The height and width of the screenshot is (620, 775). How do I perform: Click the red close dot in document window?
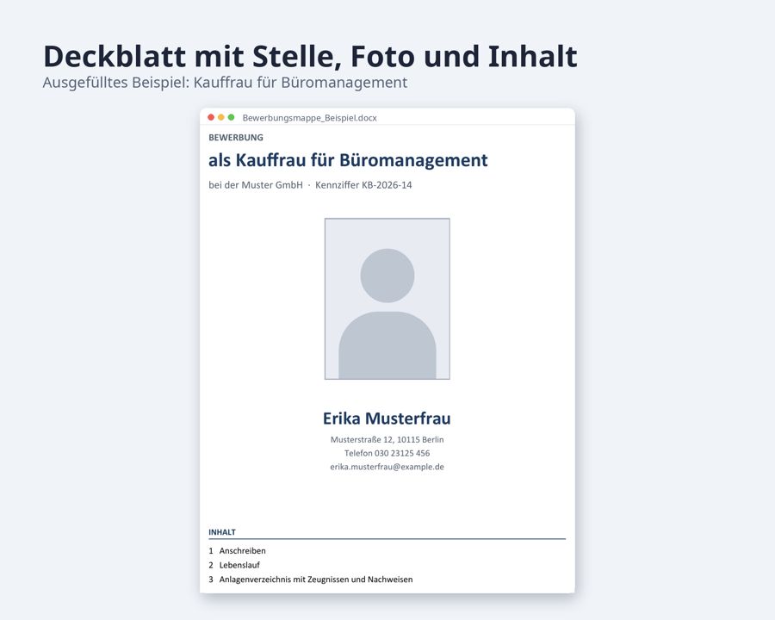tap(211, 117)
